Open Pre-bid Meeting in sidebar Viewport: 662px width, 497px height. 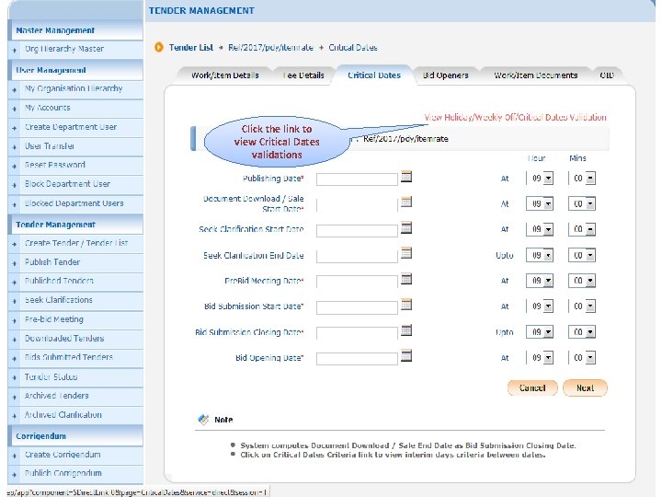click(x=53, y=319)
